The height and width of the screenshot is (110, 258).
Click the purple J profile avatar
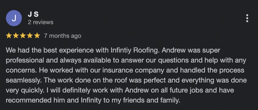click(14, 18)
